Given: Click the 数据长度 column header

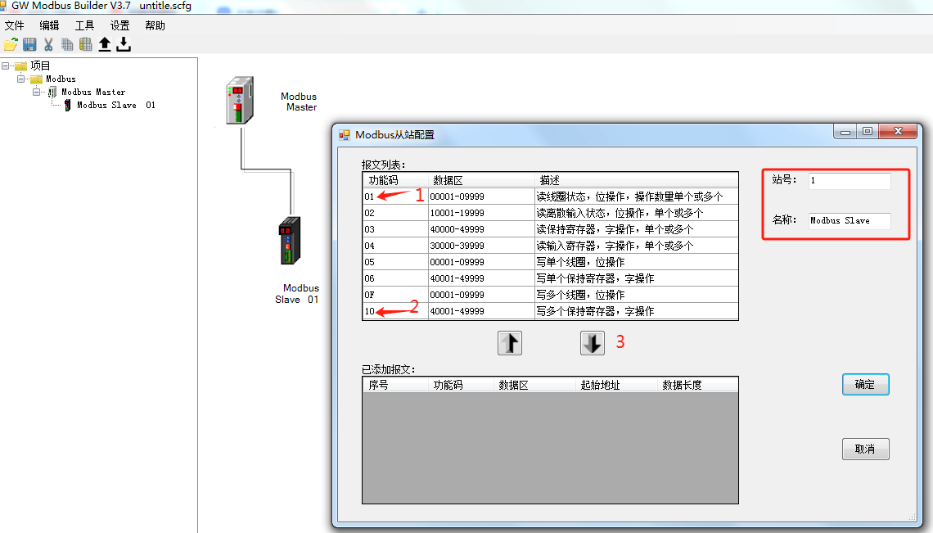Looking at the screenshot, I should point(698,385).
